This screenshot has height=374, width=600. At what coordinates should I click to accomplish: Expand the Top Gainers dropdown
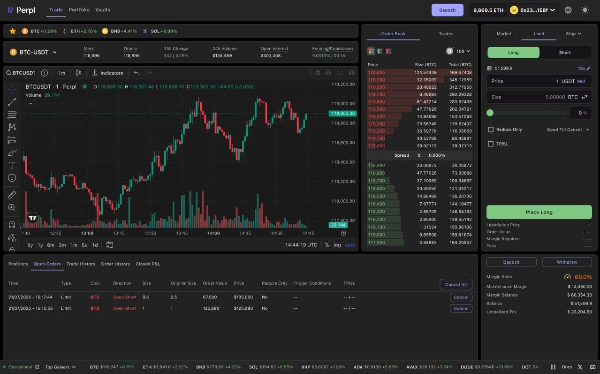[x=61, y=367]
